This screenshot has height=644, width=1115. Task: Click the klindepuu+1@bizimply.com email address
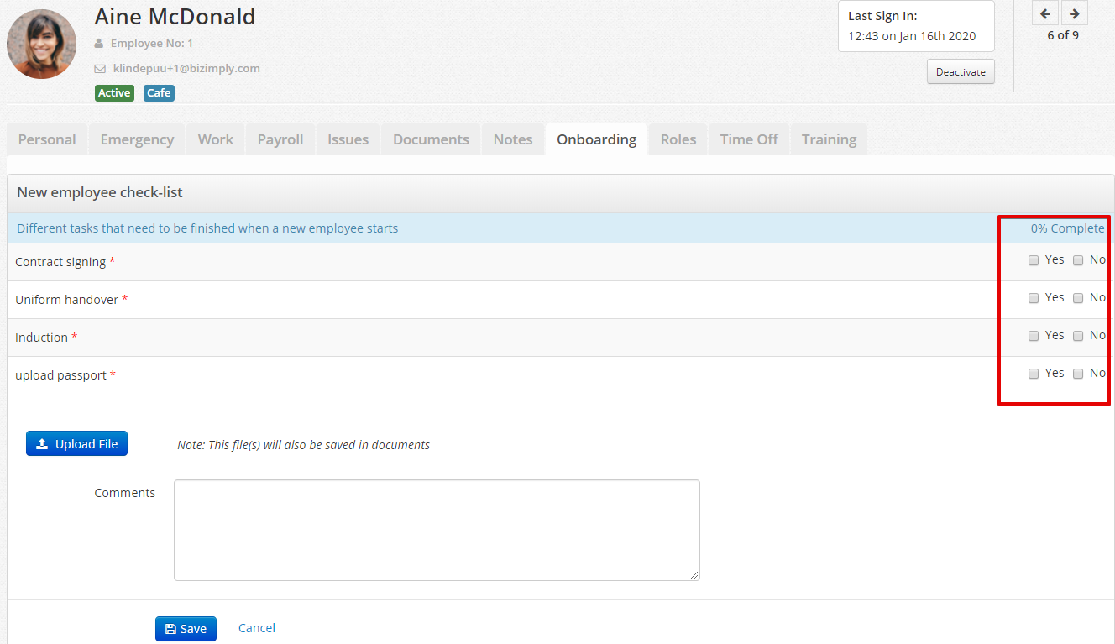pyautogui.click(x=186, y=69)
